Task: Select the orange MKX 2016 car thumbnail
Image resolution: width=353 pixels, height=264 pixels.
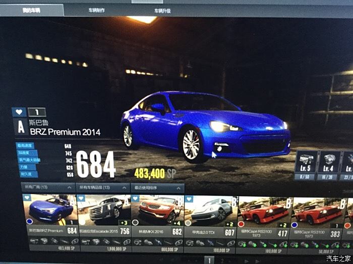Action: pos(158,210)
